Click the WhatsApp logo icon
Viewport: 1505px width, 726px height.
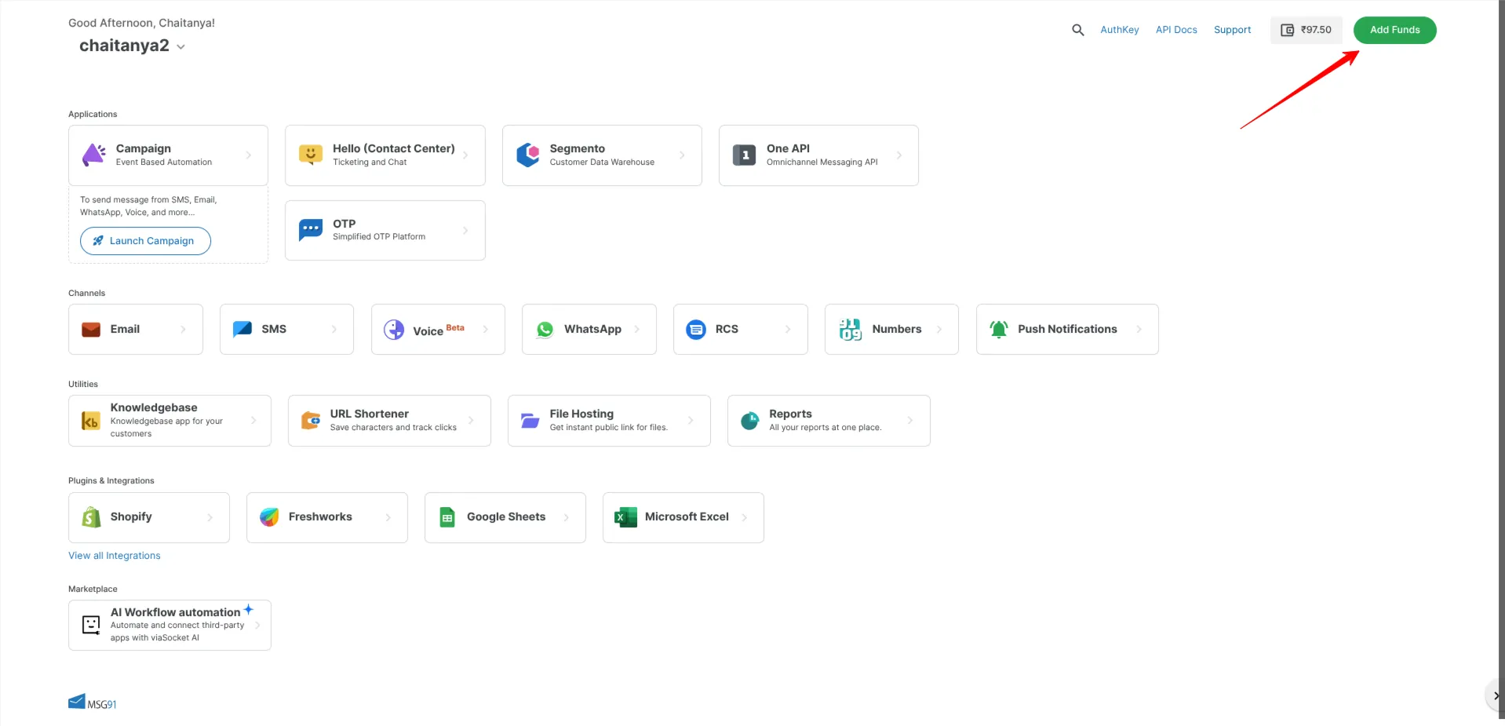pos(545,330)
